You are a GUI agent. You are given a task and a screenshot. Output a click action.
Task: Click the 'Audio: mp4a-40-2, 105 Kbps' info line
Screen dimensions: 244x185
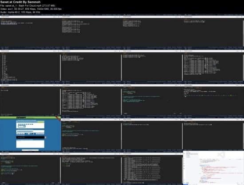coord(20,12)
